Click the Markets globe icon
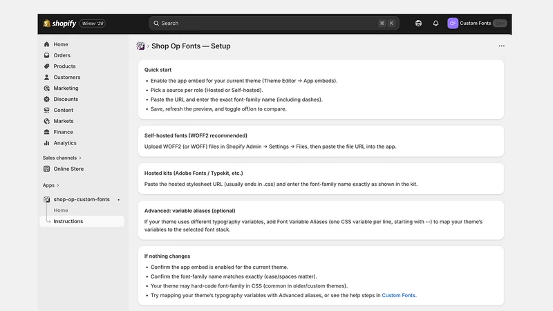This screenshot has height=311, width=553. (x=46, y=121)
